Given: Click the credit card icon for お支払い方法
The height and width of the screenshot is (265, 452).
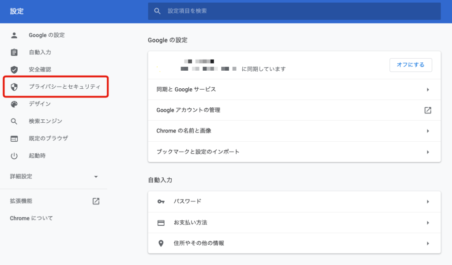Looking at the screenshot, I should [x=161, y=223].
